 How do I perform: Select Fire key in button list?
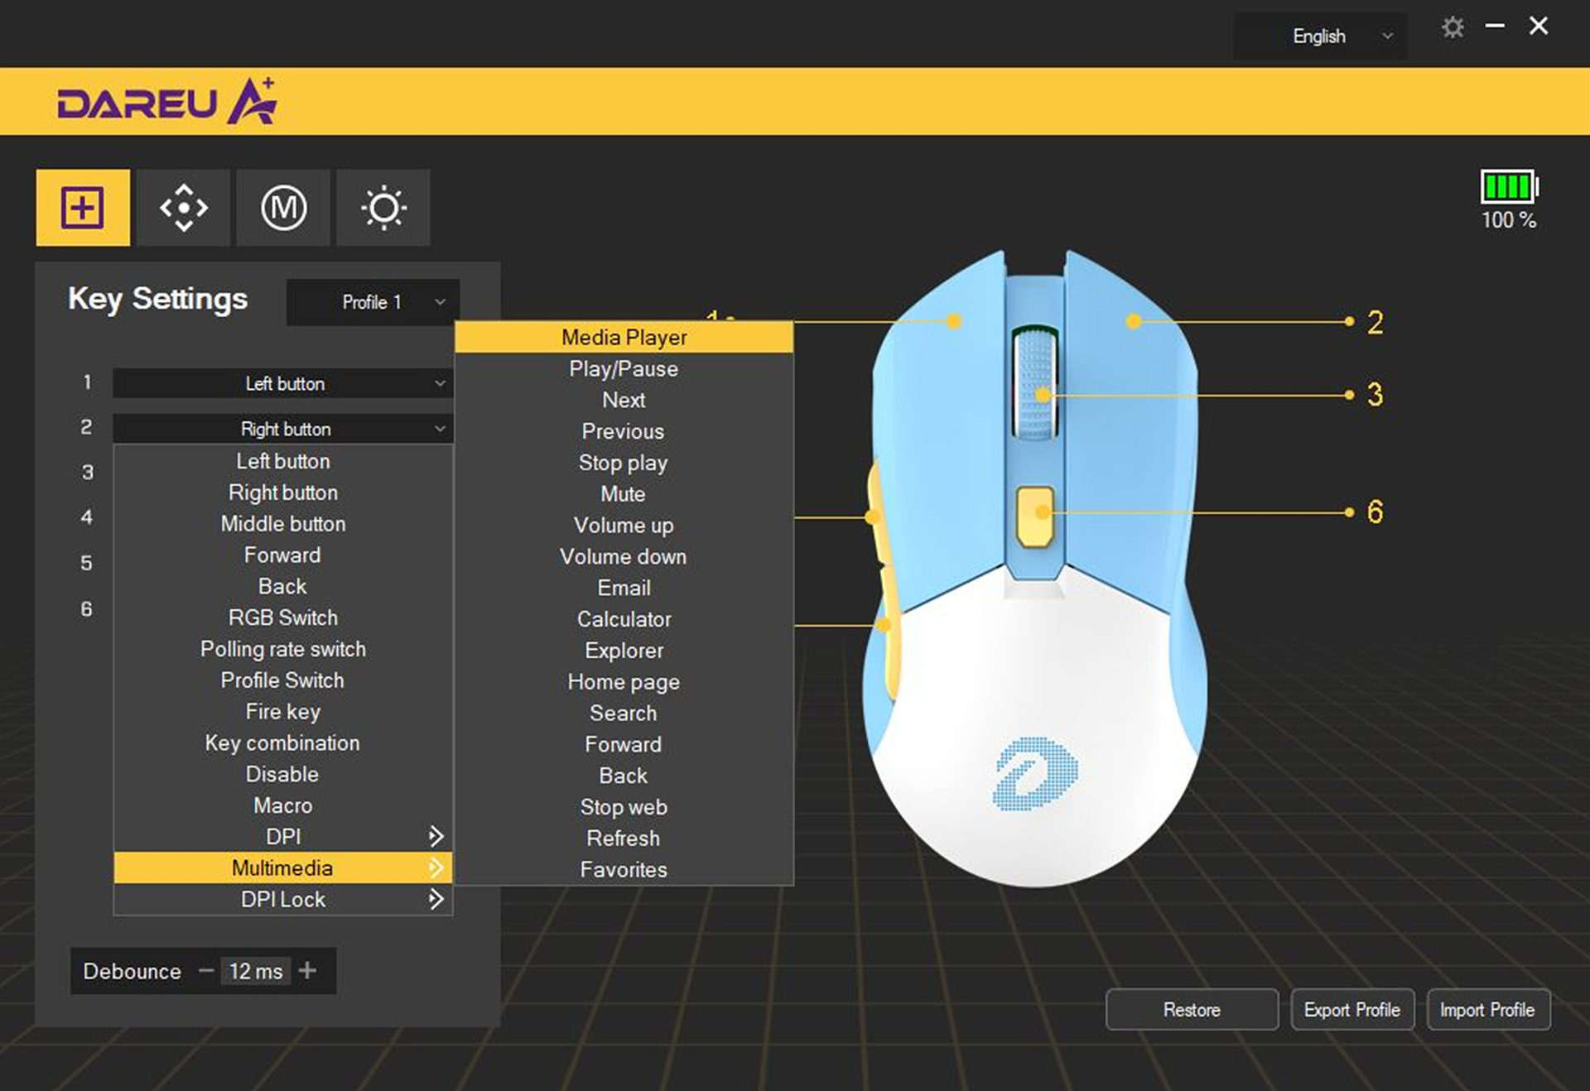(283, 711)
